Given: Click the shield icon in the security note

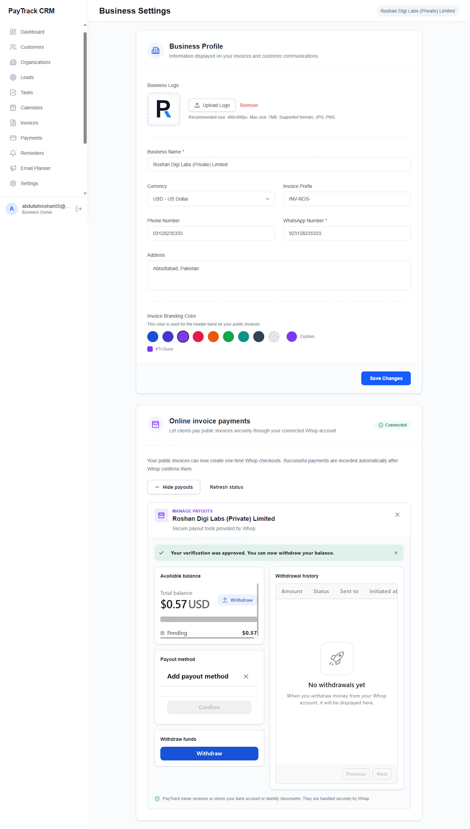Looking at the screenshot, I should click(157, 798).
